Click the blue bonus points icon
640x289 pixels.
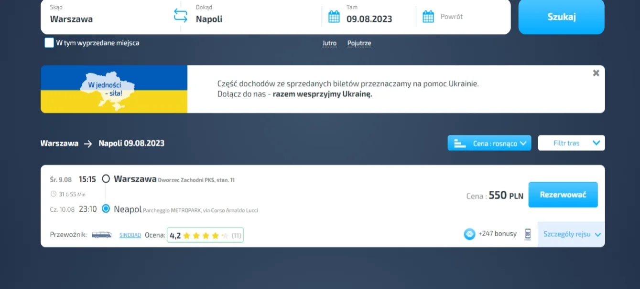coord(469,234)
